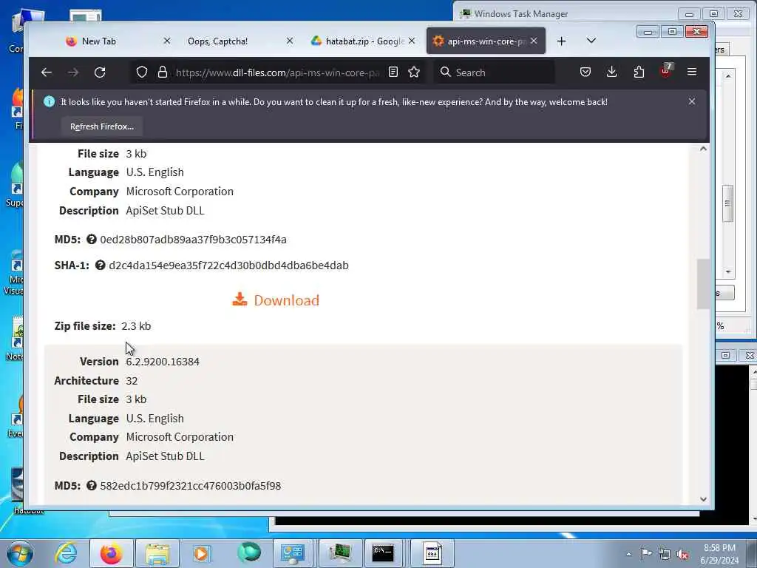Go back using Firefox back arrow
The height and width of the screenshot is (568, 757).
47,72
